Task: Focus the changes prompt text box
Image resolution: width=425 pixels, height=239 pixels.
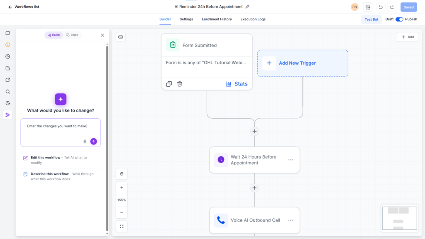Action: [x=61, y=132]
